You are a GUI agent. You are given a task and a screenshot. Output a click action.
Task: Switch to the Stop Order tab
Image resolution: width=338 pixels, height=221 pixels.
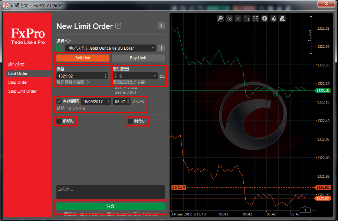pos(18,82)
